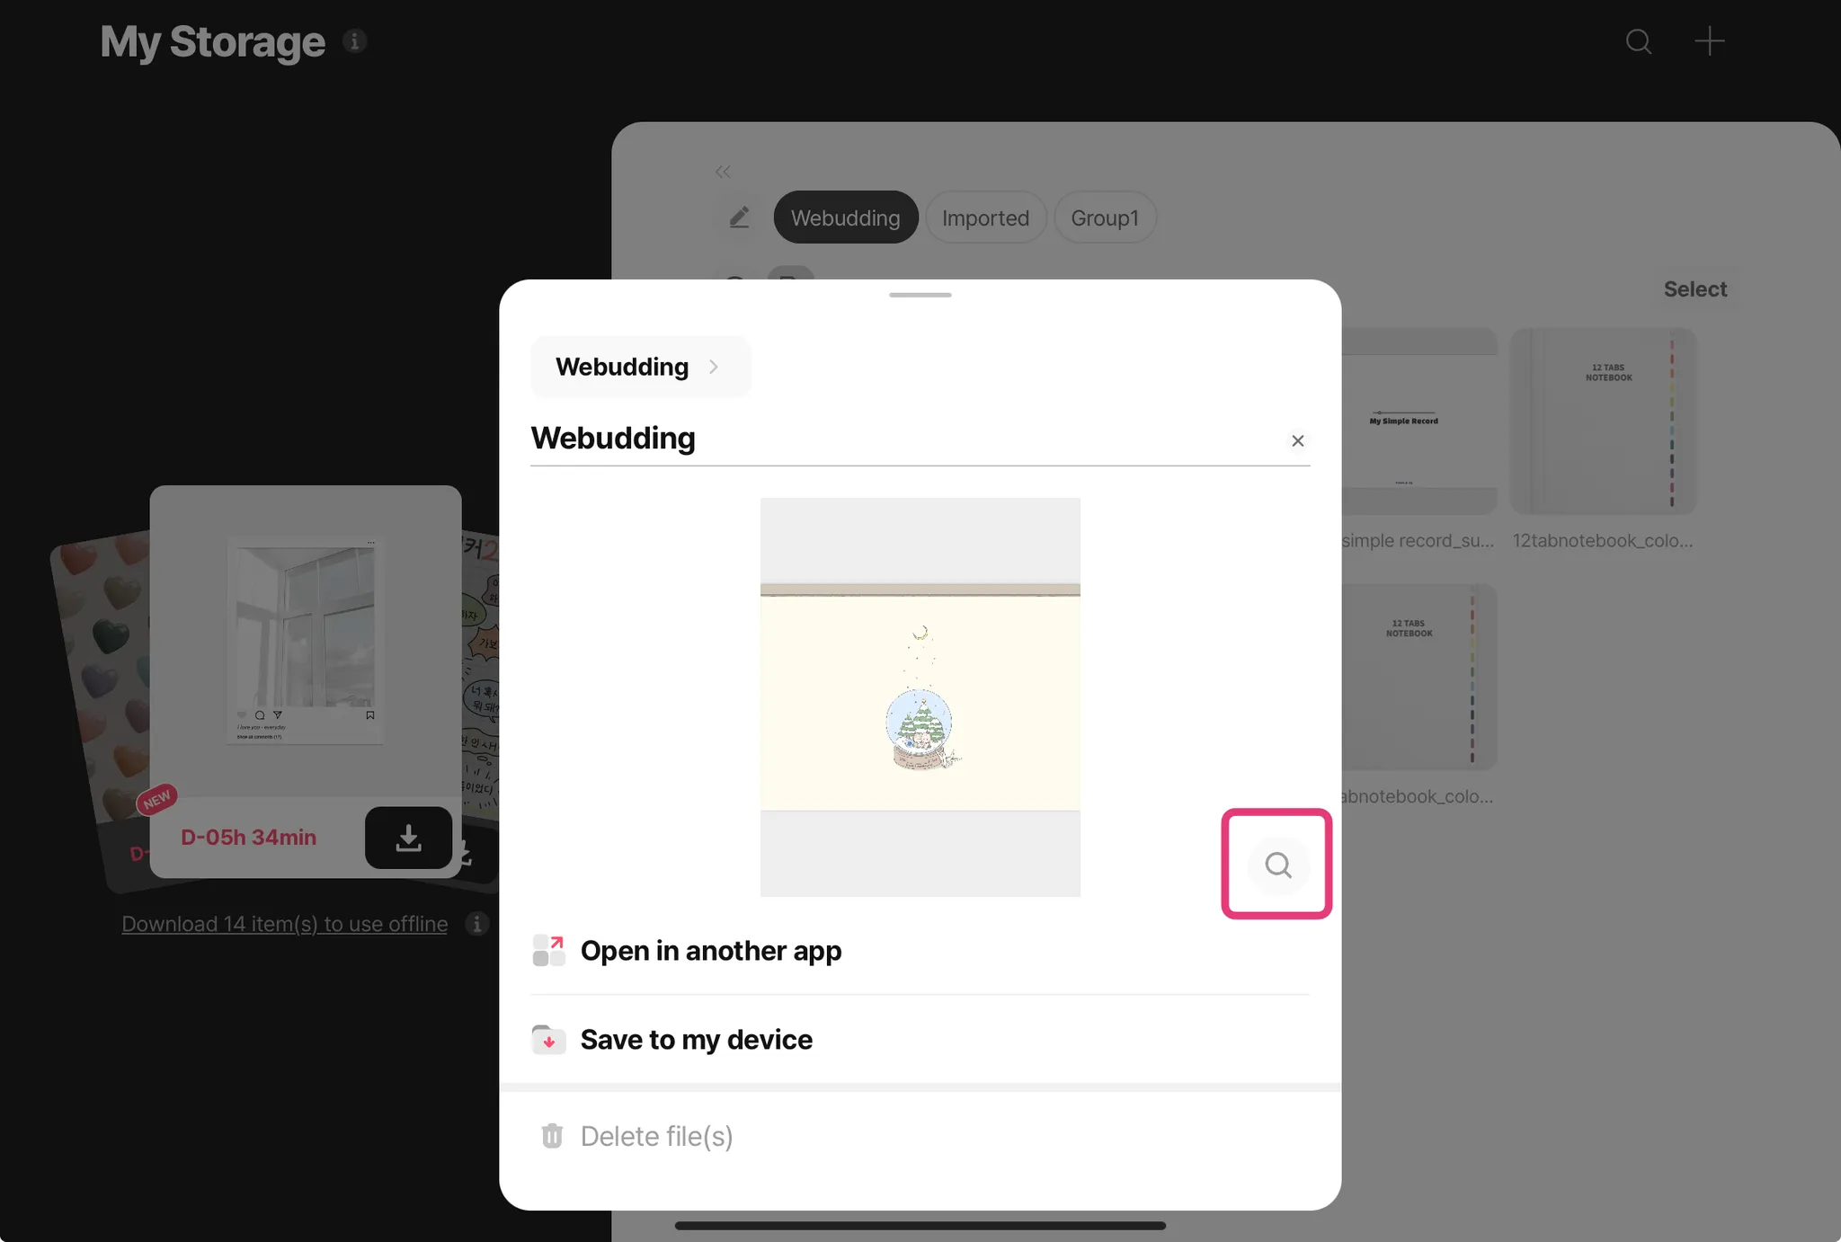
Task: Click the download button on D-05h card
Action: click(x=408, y=838)
